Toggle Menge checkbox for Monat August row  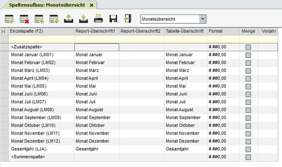(x=248, y=110)
